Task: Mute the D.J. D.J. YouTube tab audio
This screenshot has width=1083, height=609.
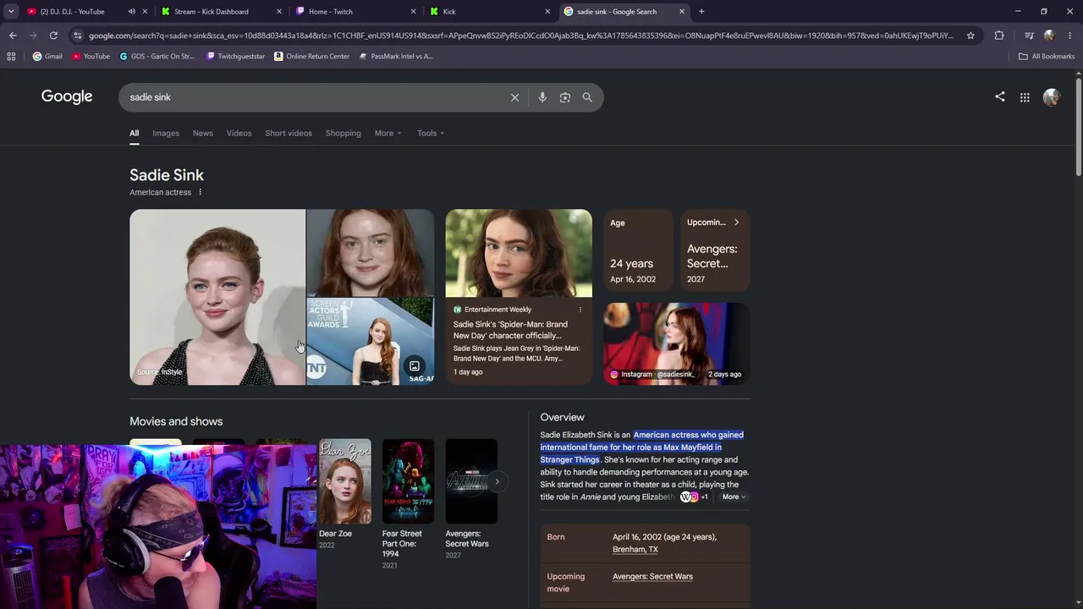Action: point(131,12)
